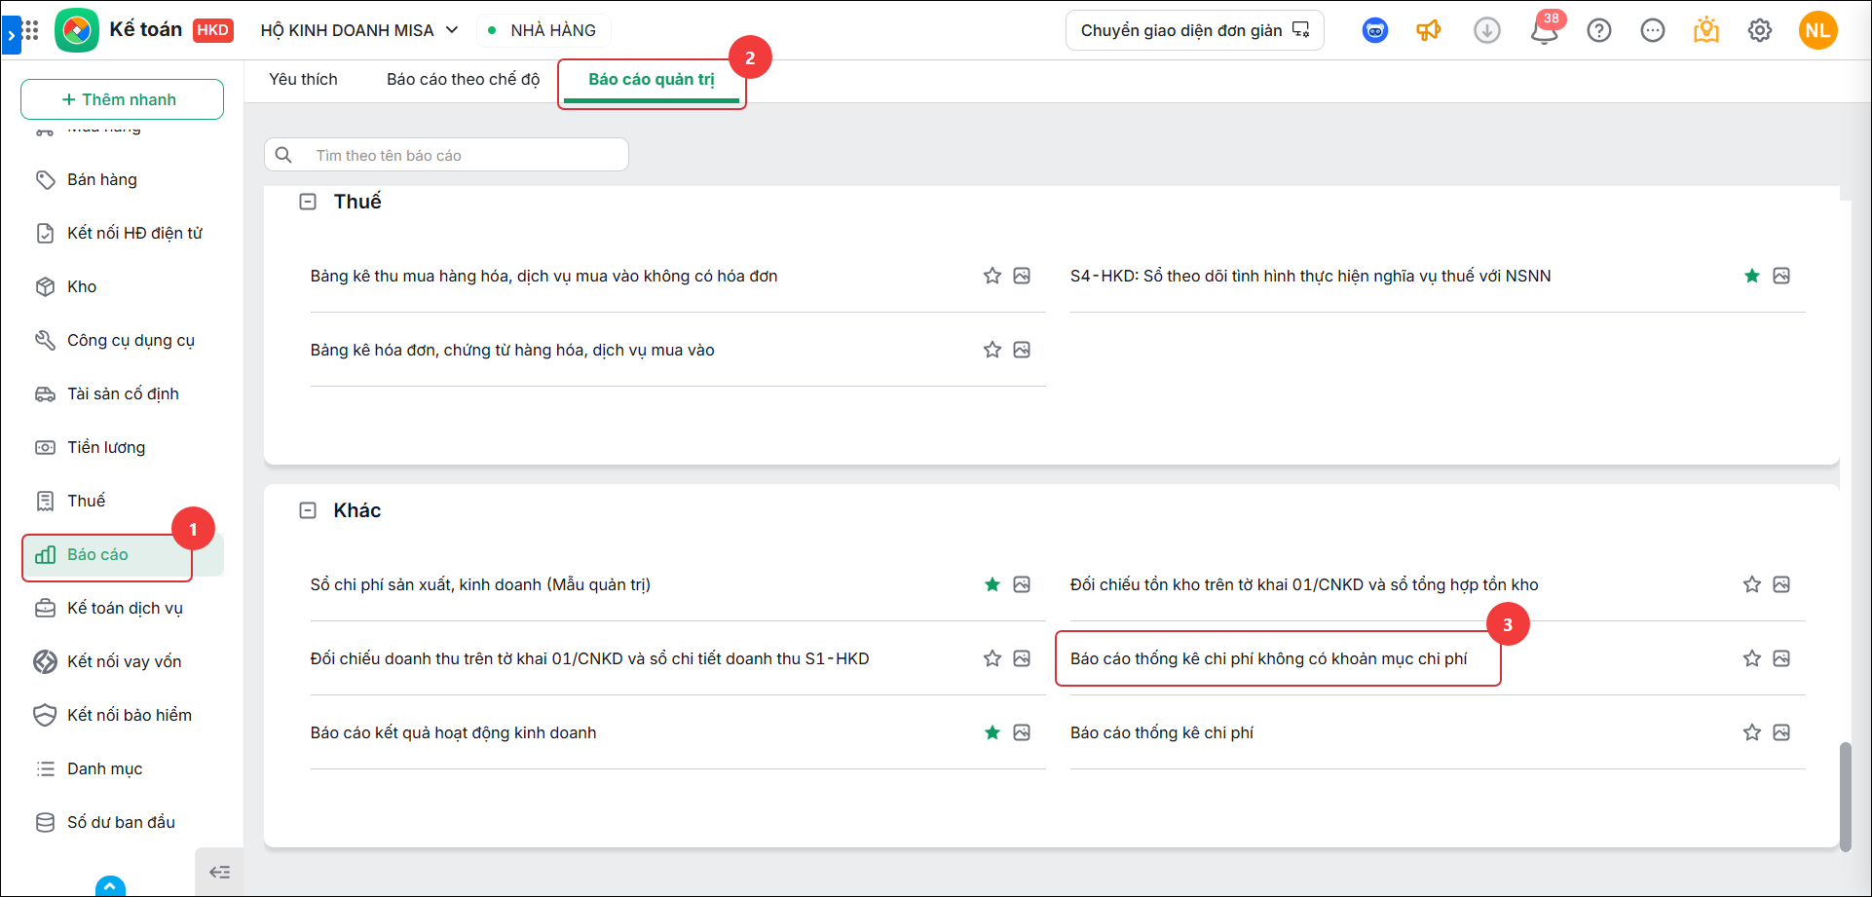Unfavorite S4-HKD report green star
Screen dimensions: 1872x897
coord(1752,276)
